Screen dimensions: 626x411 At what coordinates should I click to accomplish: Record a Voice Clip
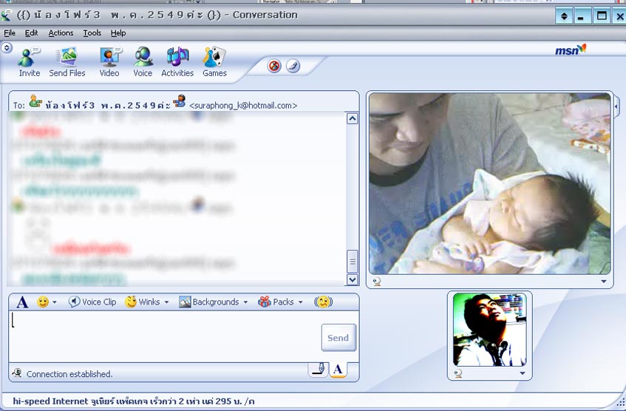pos(92,302)
